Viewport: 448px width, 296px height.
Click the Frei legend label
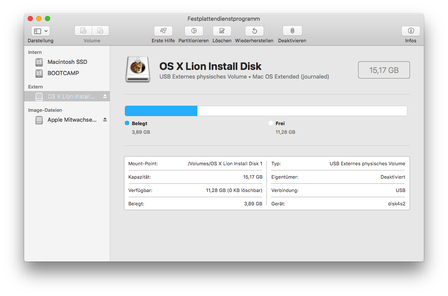point(280,123)
